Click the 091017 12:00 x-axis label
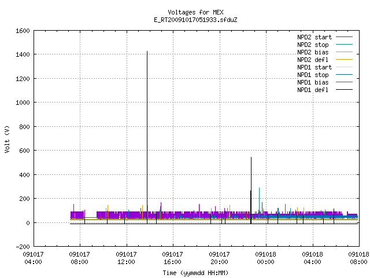Viewport: 370px width, 278px height. click(126, 258)
